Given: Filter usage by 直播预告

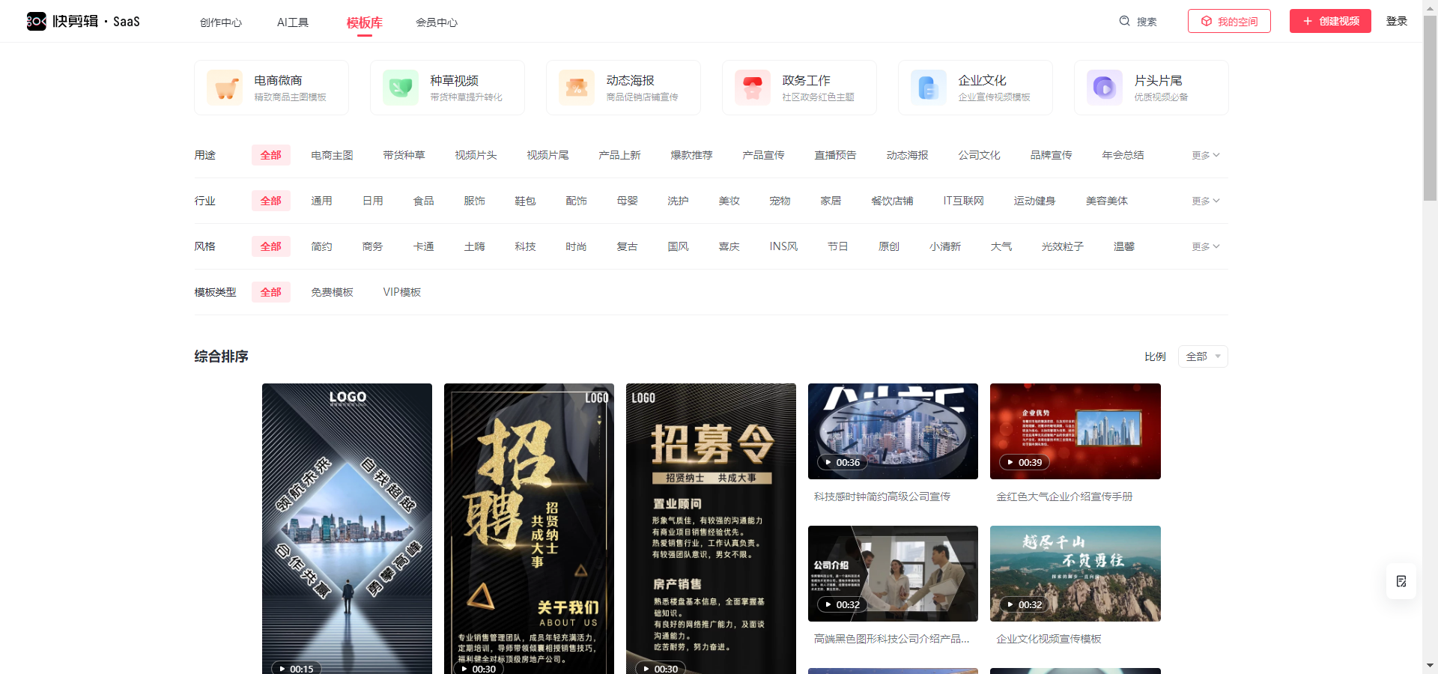Looking at the screenshot, I should (x=836, y=155).
